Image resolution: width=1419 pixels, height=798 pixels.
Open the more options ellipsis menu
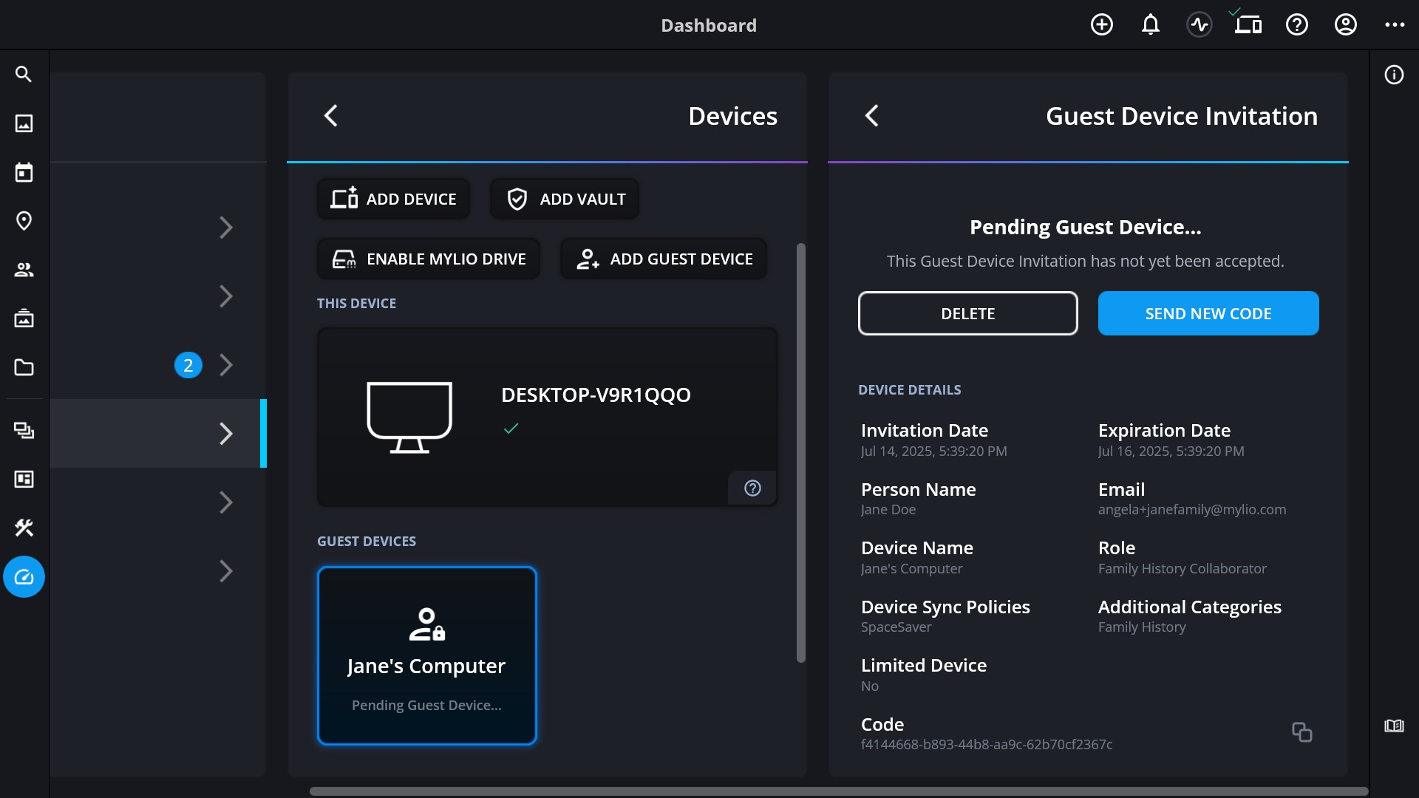(1395, 25)
